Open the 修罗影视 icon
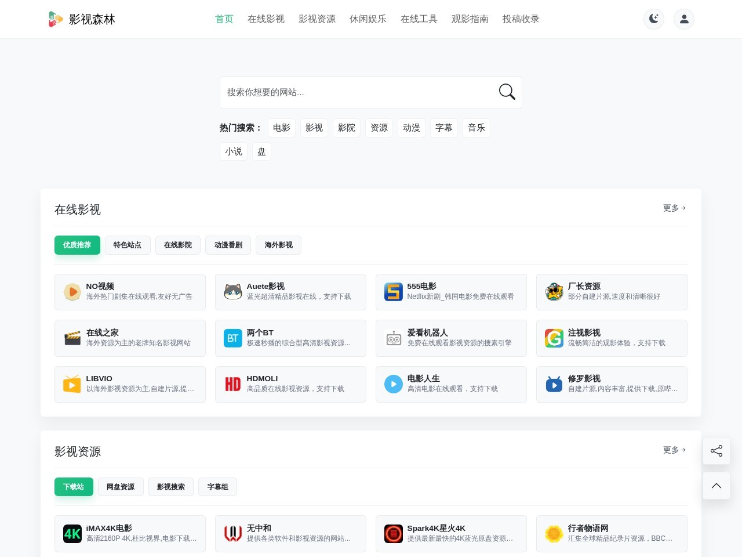The width and height of the screenshot is (742, 557). pyautogui.click(x=554, y=384)
